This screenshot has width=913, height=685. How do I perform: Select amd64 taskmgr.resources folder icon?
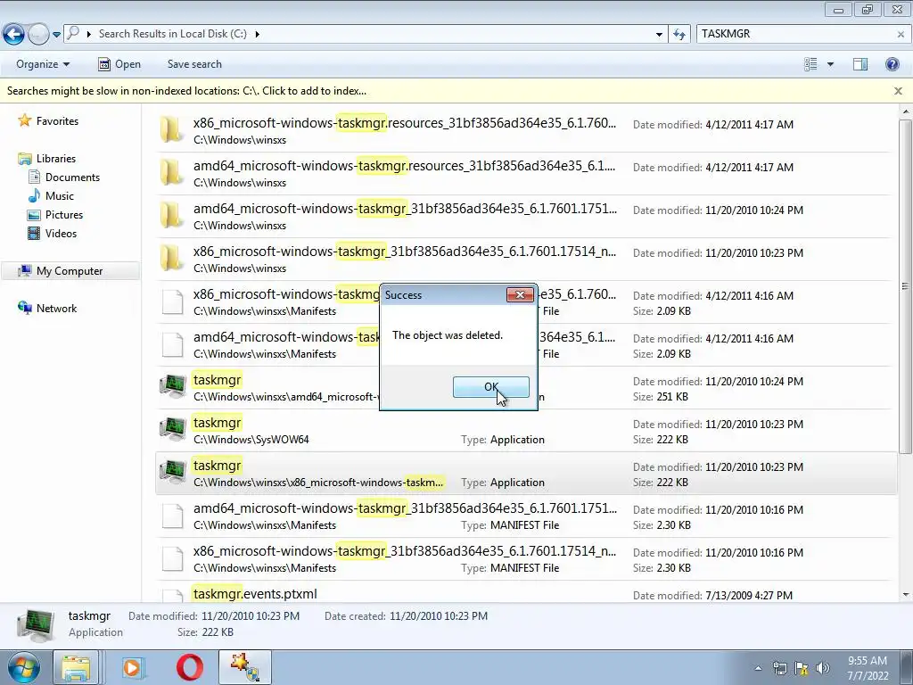(x=172, y=173)
